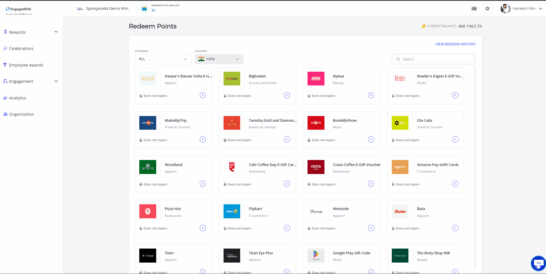Click the Flipkart logo thumbnail
Screen dimensions: 546x274
pyautogui.click(x=232, y=211)
